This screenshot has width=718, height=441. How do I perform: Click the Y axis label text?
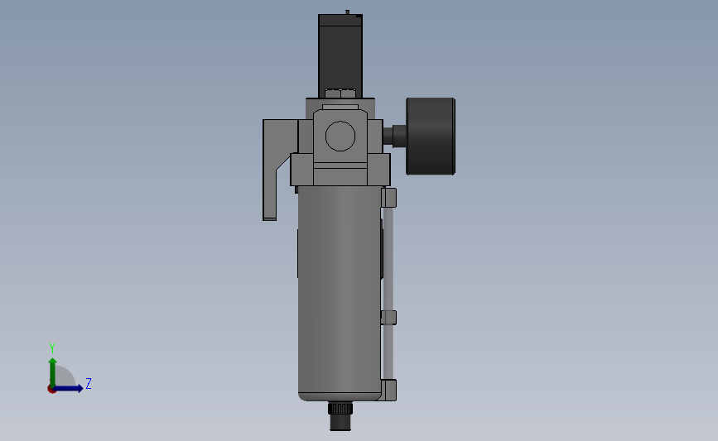52,348
